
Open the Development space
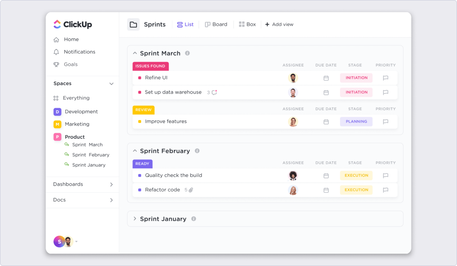click(81, 112)
